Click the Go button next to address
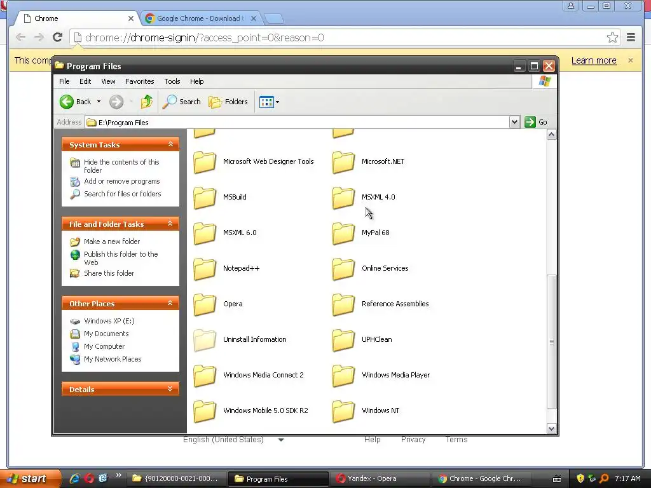 [536, 122]
